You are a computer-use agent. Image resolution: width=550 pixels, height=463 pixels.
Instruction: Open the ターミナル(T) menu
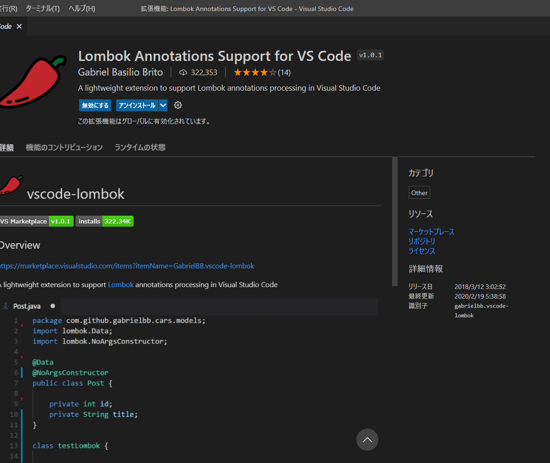point(43,9)
